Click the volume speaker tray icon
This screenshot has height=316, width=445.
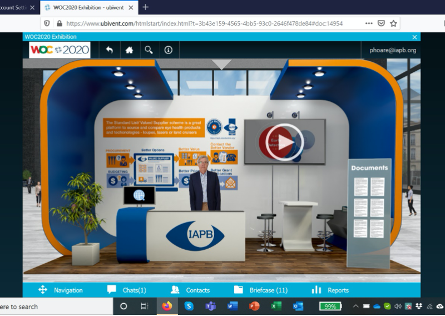[398, 306]
